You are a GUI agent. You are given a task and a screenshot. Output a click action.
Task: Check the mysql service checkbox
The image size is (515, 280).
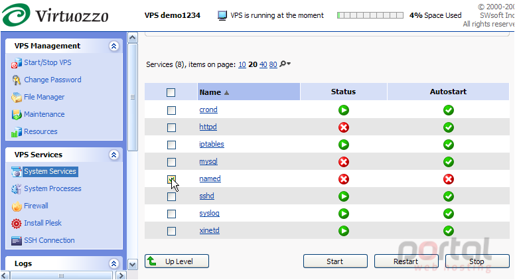tap(171, 162)
